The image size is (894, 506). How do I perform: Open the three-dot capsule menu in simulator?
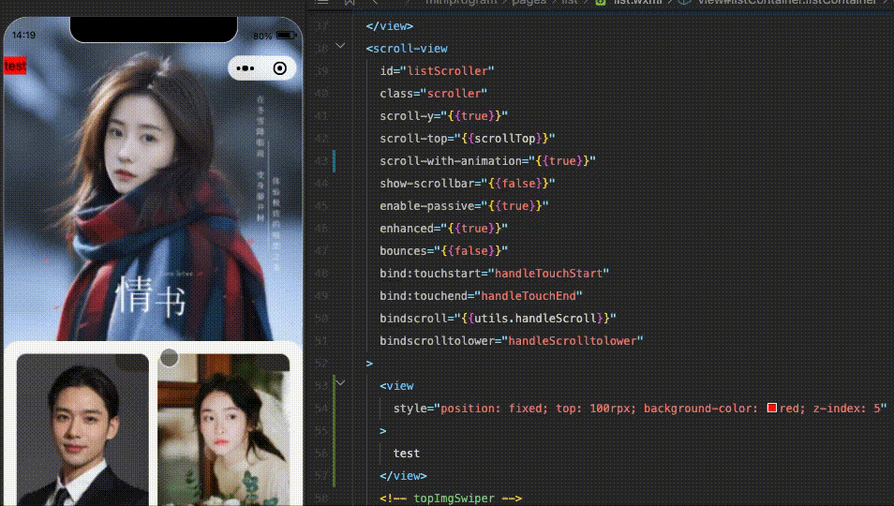246,68
